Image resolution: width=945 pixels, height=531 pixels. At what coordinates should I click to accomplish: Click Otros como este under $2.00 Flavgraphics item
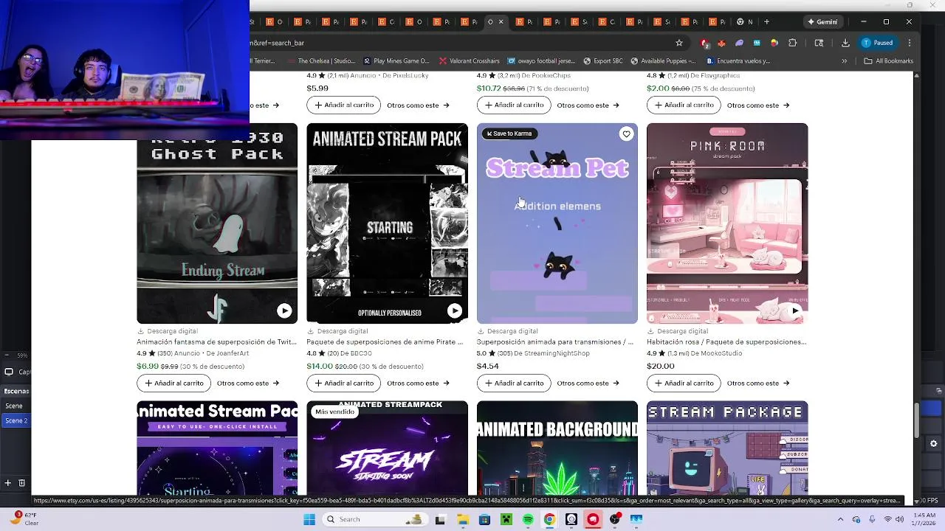coord(758,105)
